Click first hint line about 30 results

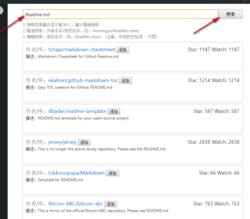pyautogui.click(x=61, y=25)
